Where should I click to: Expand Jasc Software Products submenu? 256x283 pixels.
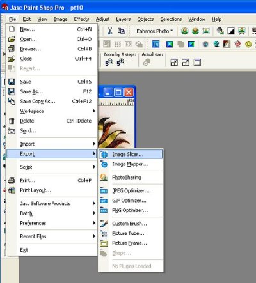tap(52, 204)
